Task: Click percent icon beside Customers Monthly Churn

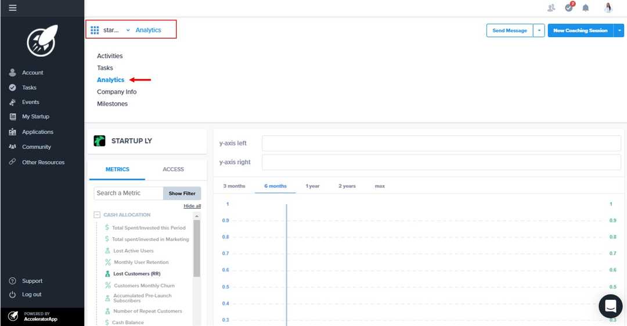Action: (x=108, y=285)
